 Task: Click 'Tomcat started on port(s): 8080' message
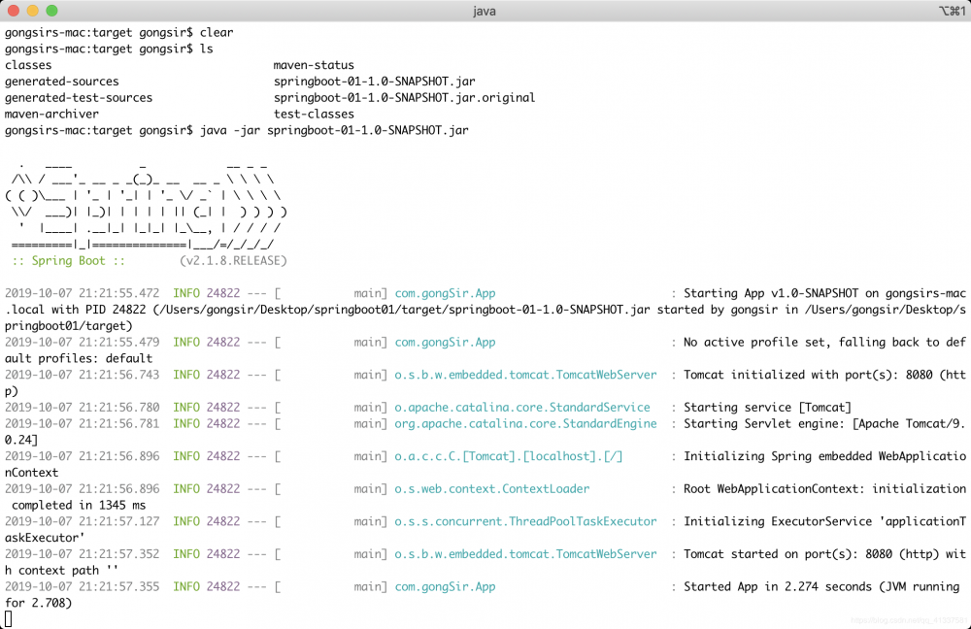click(787, 553)
